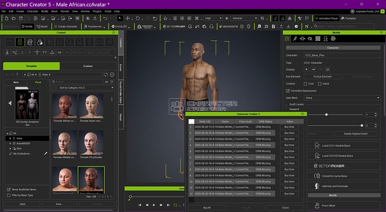
Task: Open the Headshot 2 plugin
Action: pyautogui.click(x=228, y=26)
